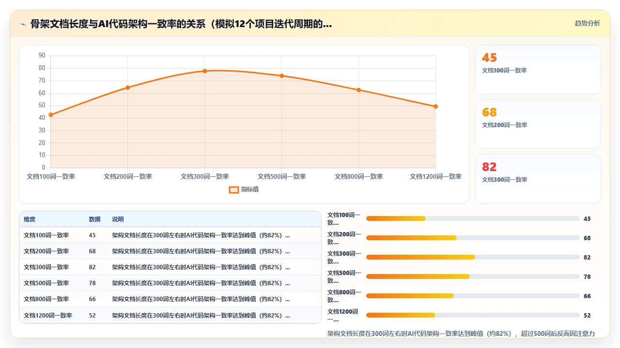Click the dashboard title heading text
The height and width of the screenshot is (348, 620).
(x=181, y=24)
